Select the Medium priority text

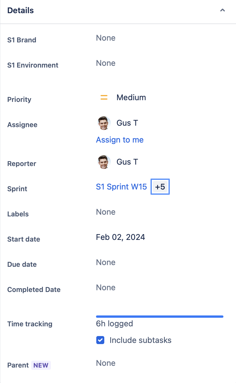[131, 97]
